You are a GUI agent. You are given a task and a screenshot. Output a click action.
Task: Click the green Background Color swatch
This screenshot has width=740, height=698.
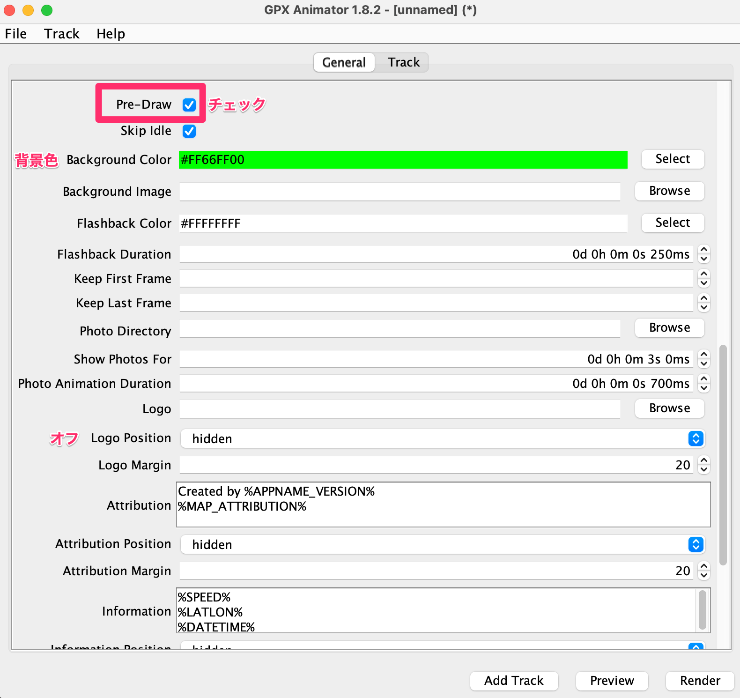[x=403, y=160]
